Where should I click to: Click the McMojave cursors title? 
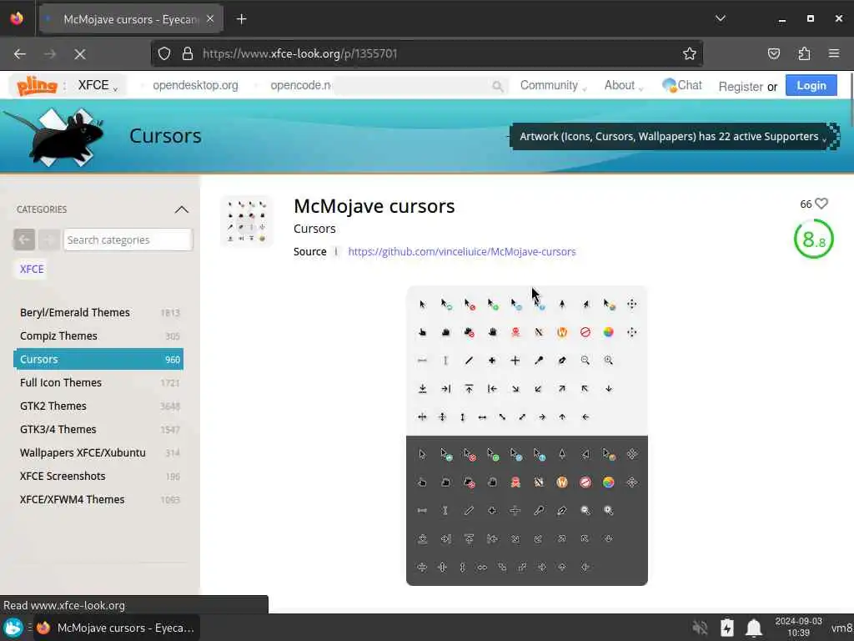coord(374,206)
